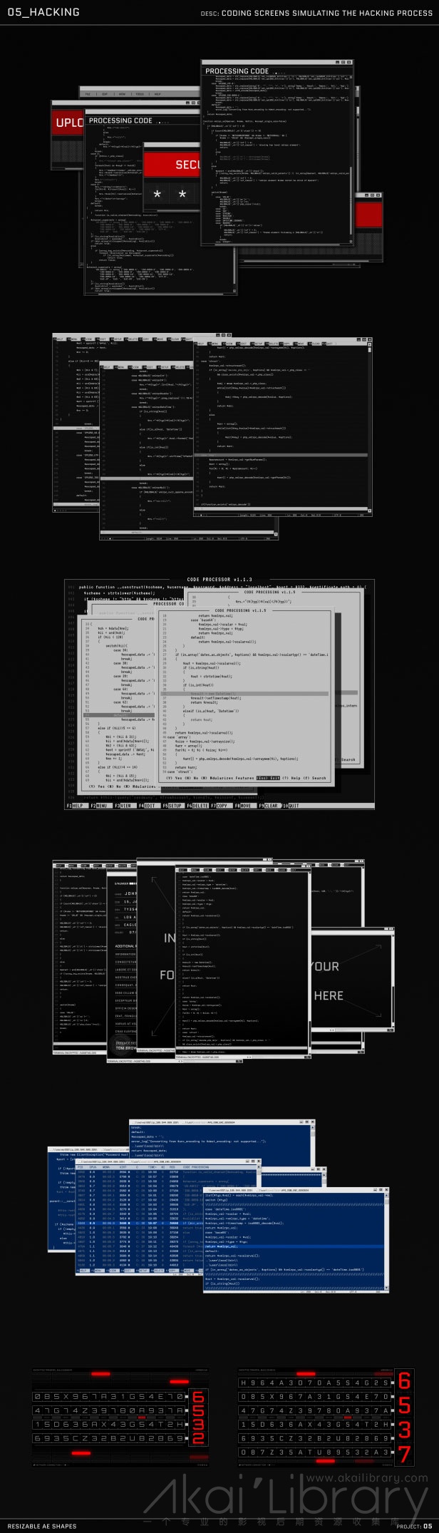This screenshot has height=1533, width=439.
Task: Click the CODE PROCESSOR v1.1.3 title text
Action: pos(219,580)
